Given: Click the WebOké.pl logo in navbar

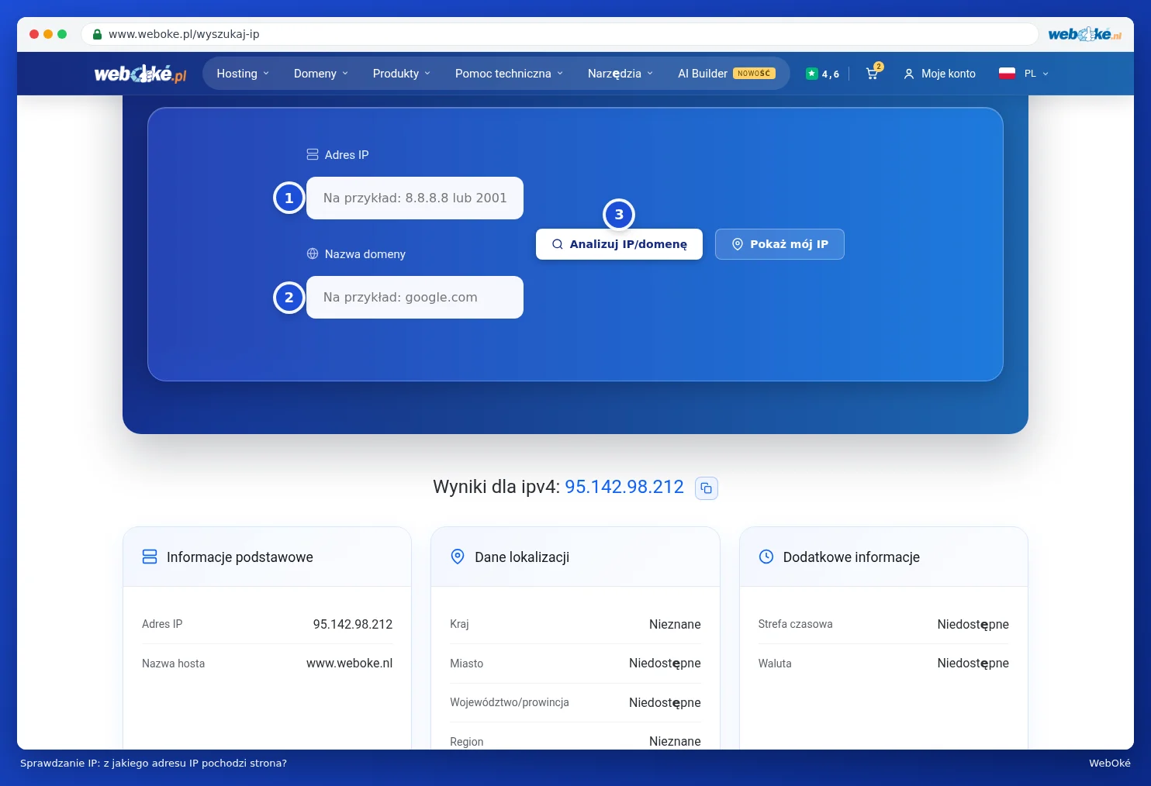Looking at the screenshot, I should pyautogui.click(x=140, y=74).
